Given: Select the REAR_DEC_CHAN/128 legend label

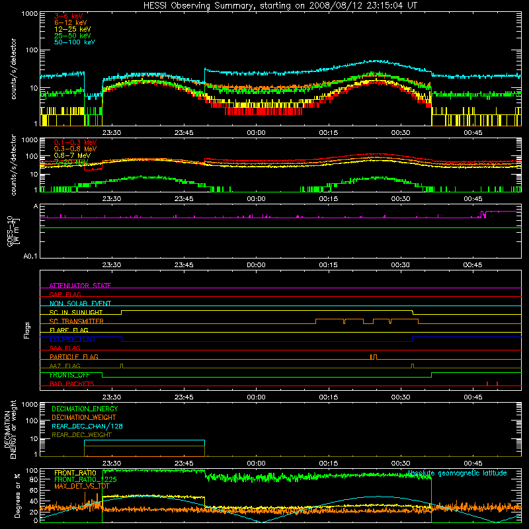Looking at the screenshot, I should (87, 426).
